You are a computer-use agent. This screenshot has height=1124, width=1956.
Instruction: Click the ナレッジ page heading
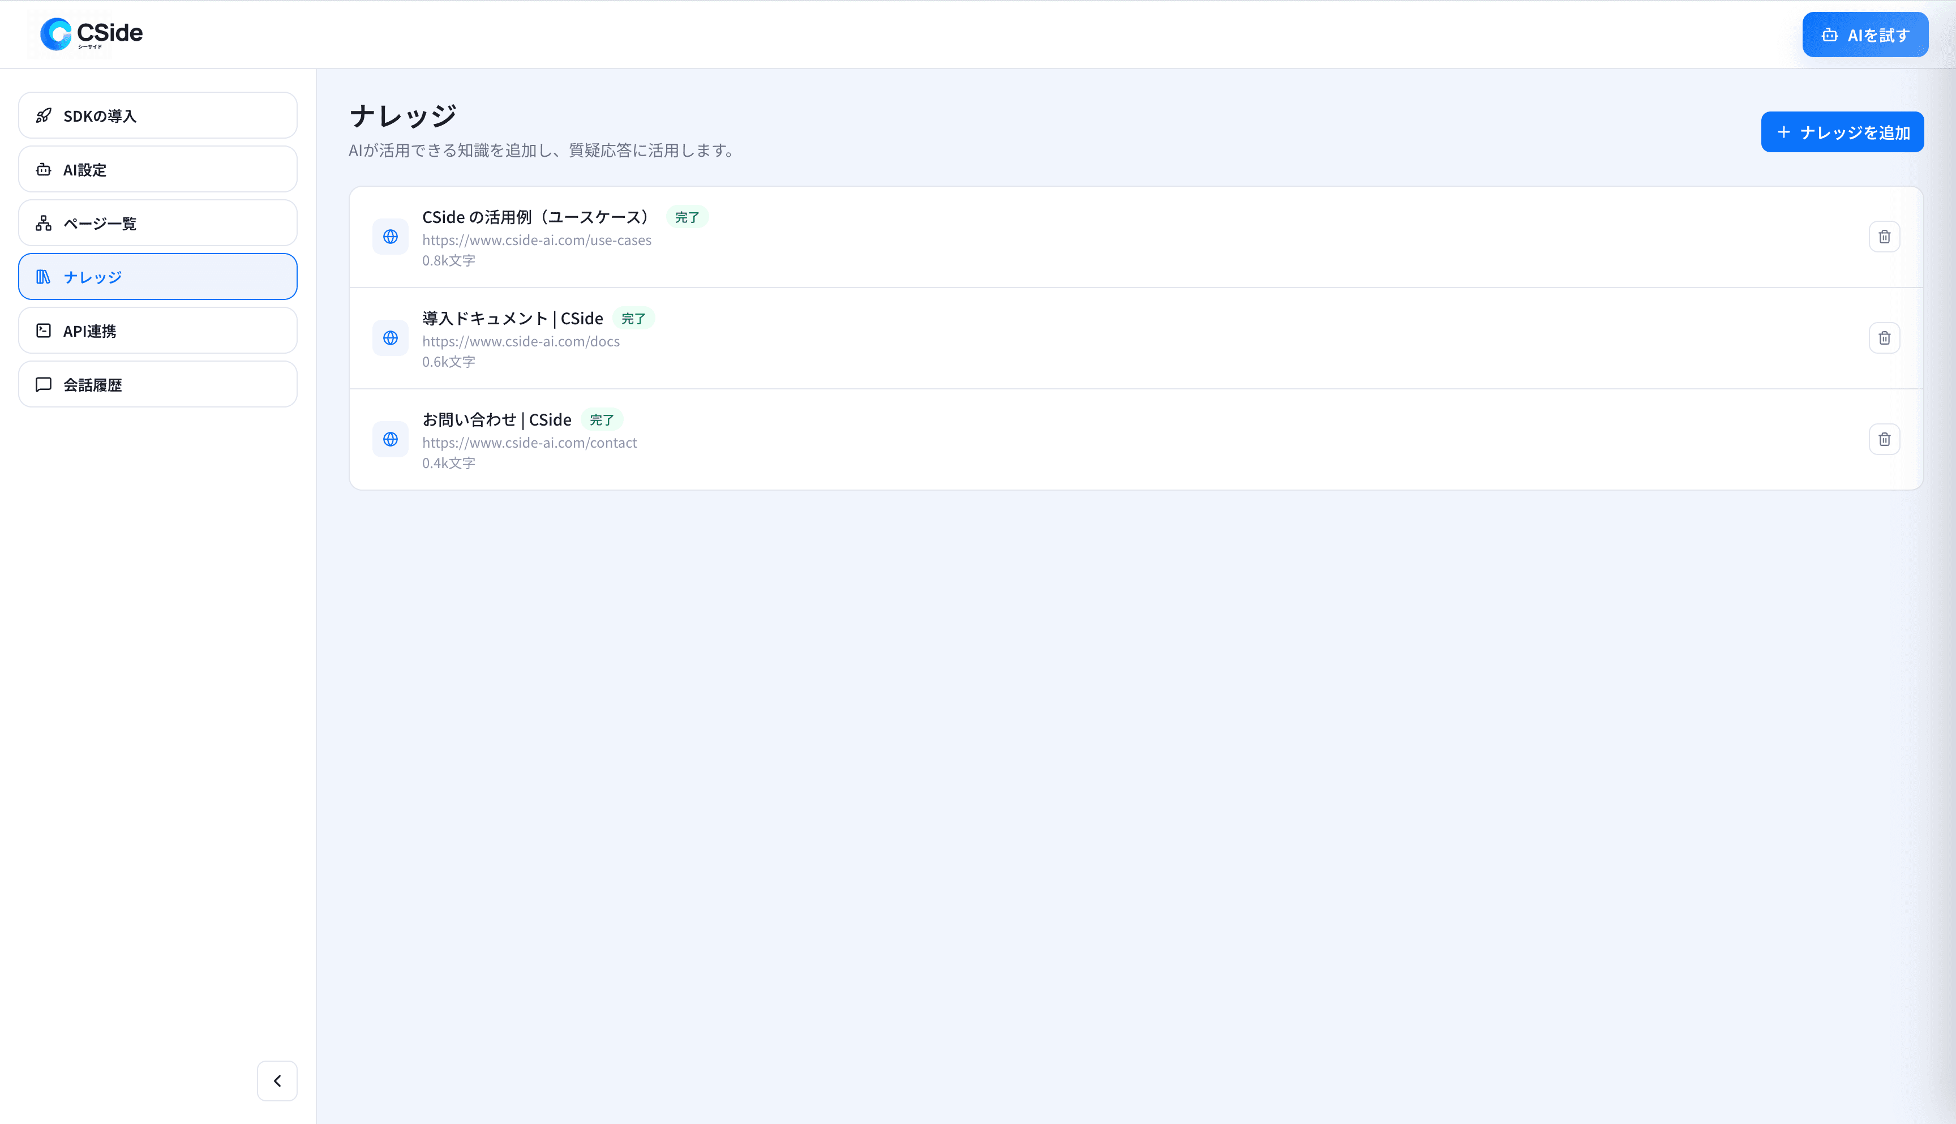pos(403,116)
